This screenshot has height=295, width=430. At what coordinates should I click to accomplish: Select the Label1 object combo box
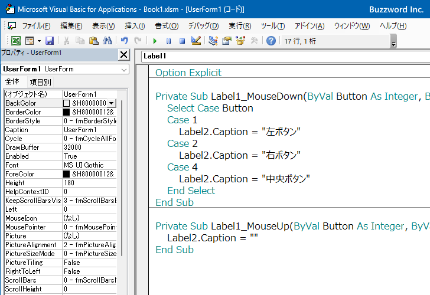(x=285, y=56)
